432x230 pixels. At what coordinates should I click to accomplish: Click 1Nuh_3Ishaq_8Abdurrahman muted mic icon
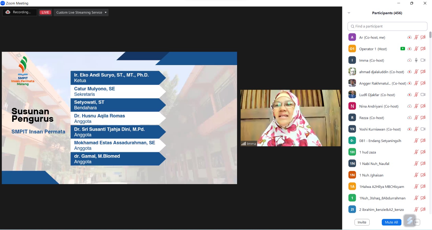click(x=416, y=198)
